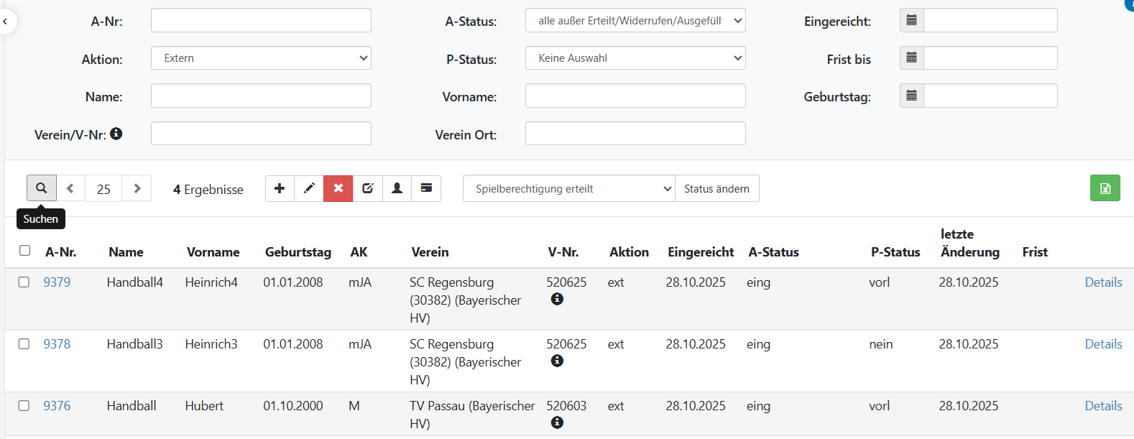This screenshot has height=439, width=1134.
Task: Sort table by Verein column header
Action: point(430,252)
